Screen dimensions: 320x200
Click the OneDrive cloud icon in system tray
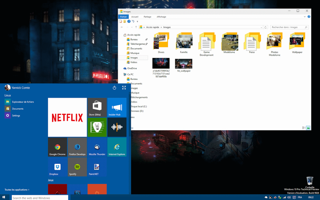coord(266,198)
